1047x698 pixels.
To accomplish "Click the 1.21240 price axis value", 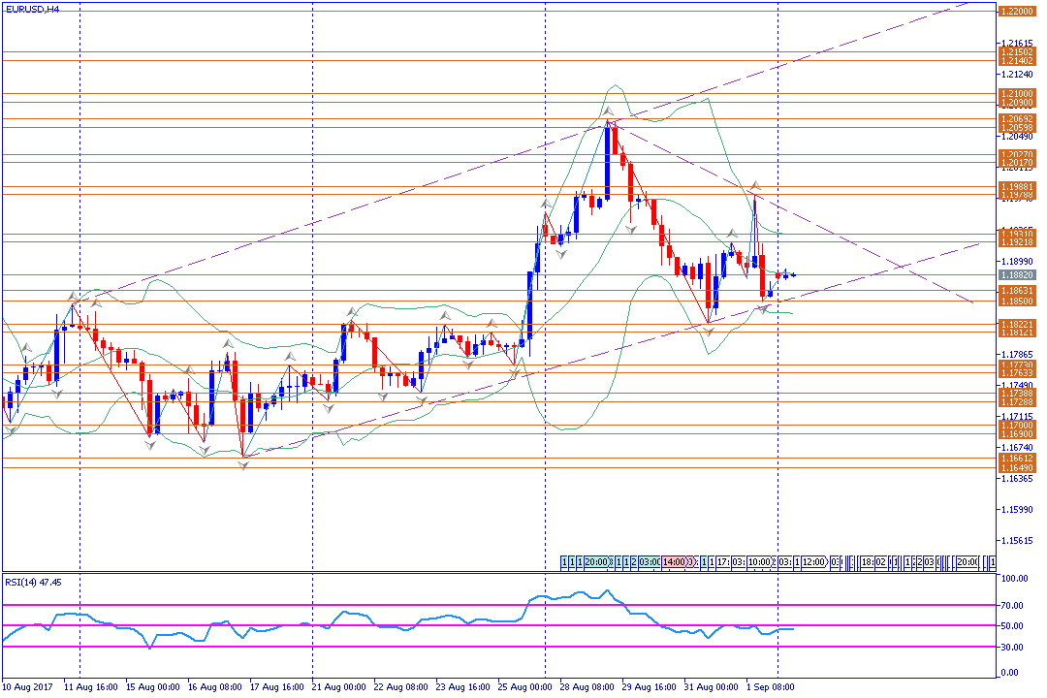I will click(1017, 75).
